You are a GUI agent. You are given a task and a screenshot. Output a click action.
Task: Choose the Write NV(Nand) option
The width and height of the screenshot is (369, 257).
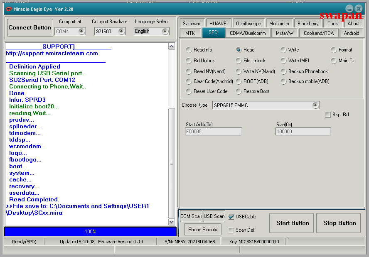pos(239,71)
